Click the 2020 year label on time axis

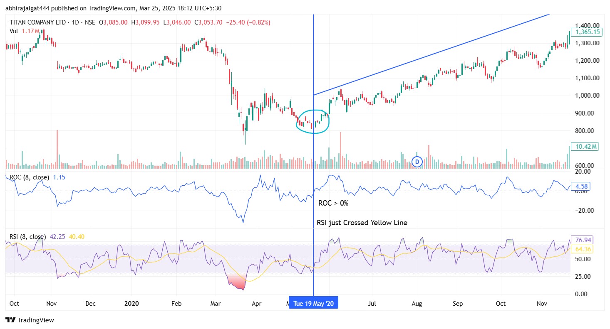click(131, 304)
